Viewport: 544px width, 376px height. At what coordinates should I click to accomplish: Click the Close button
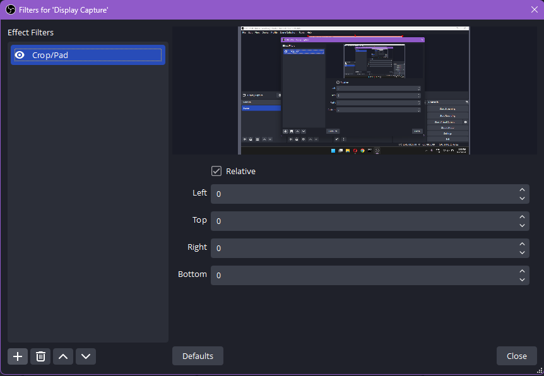point(516,355)
